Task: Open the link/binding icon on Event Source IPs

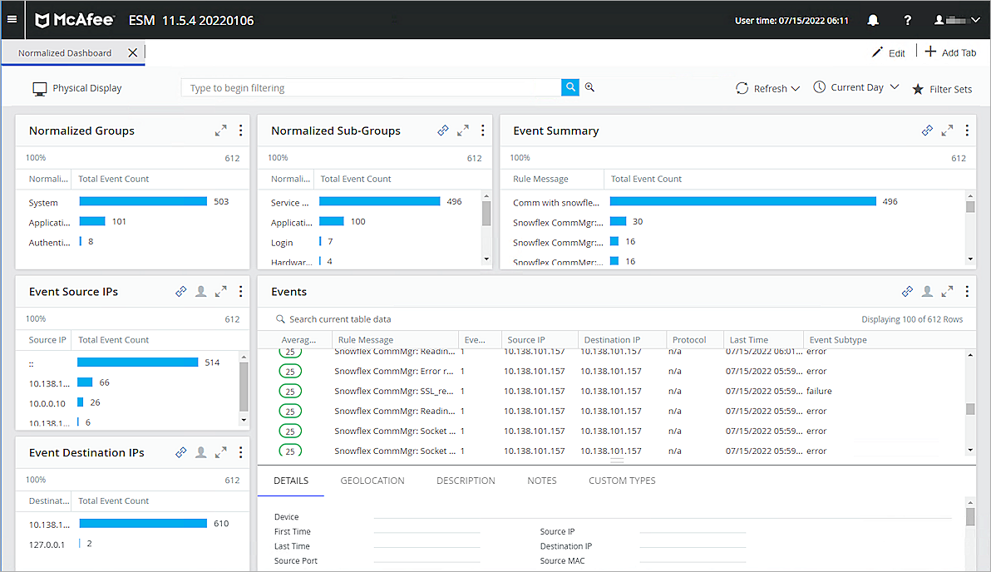Action: [x=181, y=291]
